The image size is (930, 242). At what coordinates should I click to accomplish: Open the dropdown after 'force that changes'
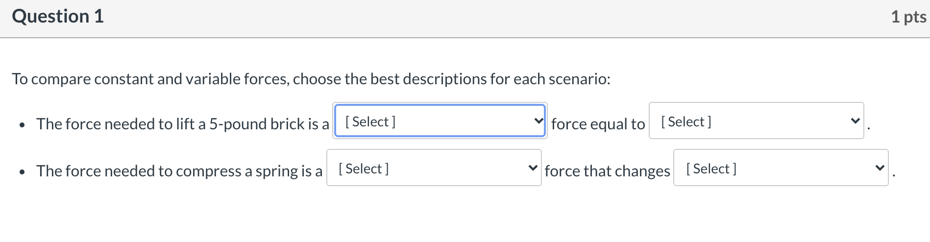pos(780,168)
